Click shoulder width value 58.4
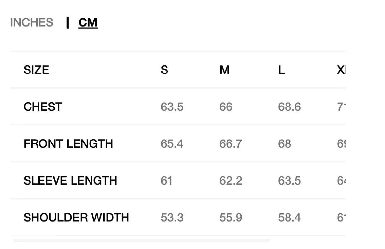Image resolution: width=385 pixels, height=249 pixels. 289,218
